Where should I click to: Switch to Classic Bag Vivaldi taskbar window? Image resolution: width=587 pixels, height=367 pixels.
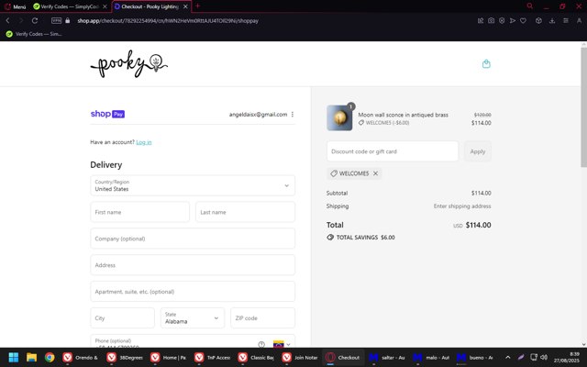coord(255,357)
